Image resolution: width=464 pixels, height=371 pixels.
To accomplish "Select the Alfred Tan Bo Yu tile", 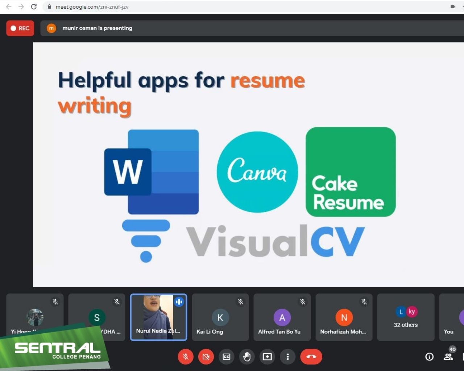I will 282,317.
